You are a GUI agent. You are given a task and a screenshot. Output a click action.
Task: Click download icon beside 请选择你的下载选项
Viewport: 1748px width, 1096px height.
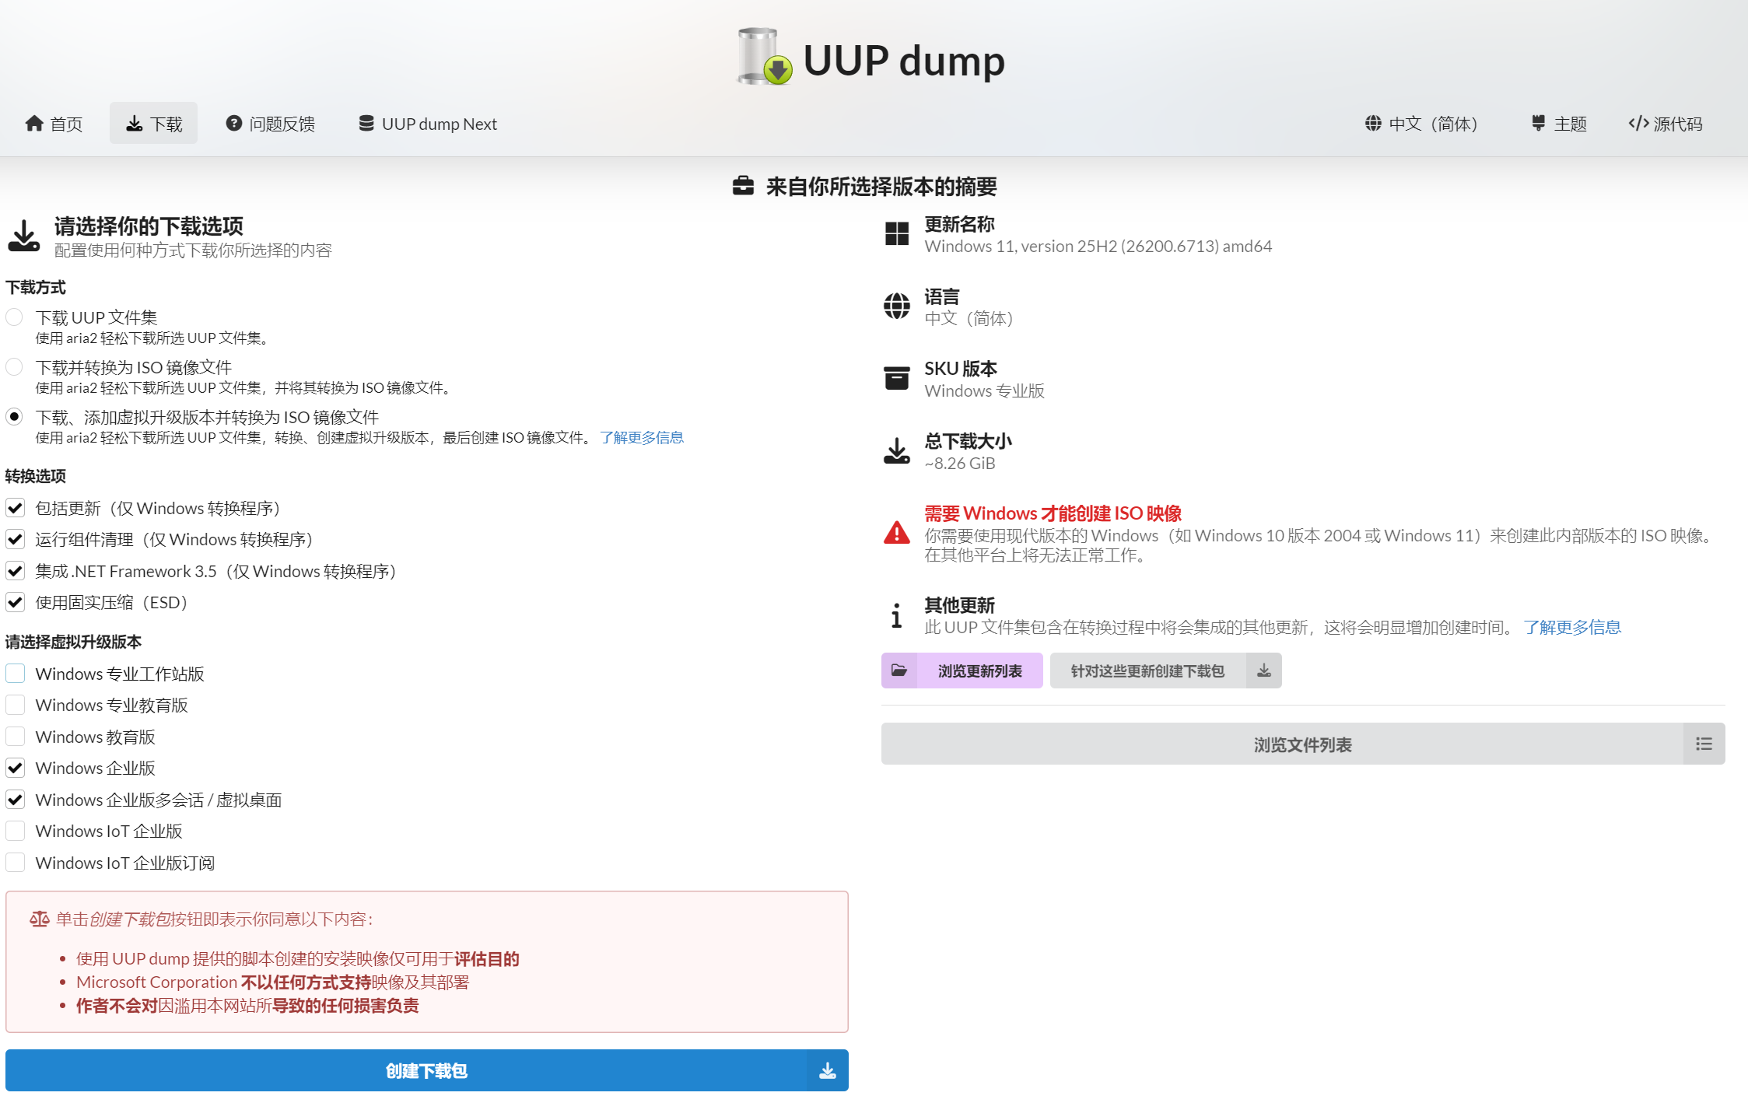pos(24,236)
